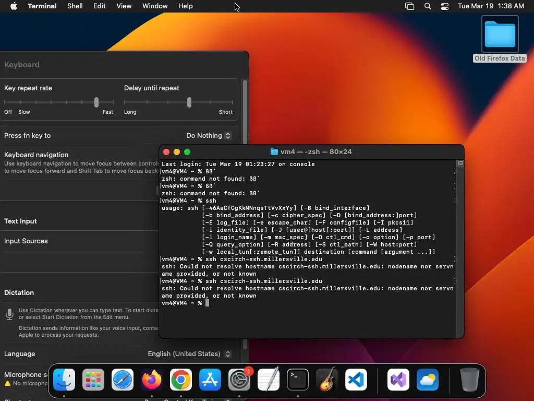Click the folder proxy icon in Terminal title
The height and width of the screenshot is (401, 534).
pyautogui.click(x=274, y=152)
